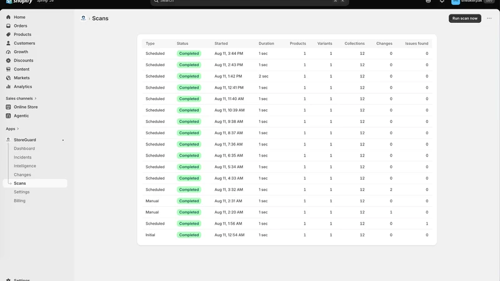Click the Online Store icon
The height and width of the screenshot is (281, 500).
8,107
